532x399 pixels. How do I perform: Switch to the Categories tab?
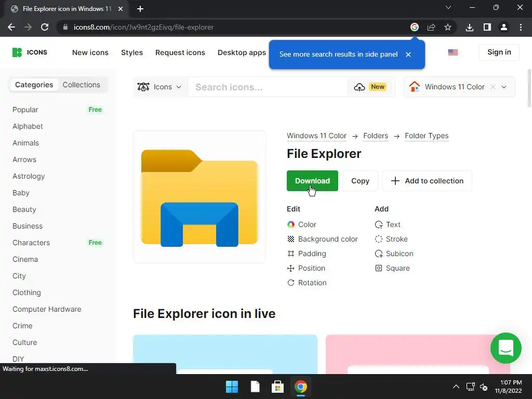34,85
